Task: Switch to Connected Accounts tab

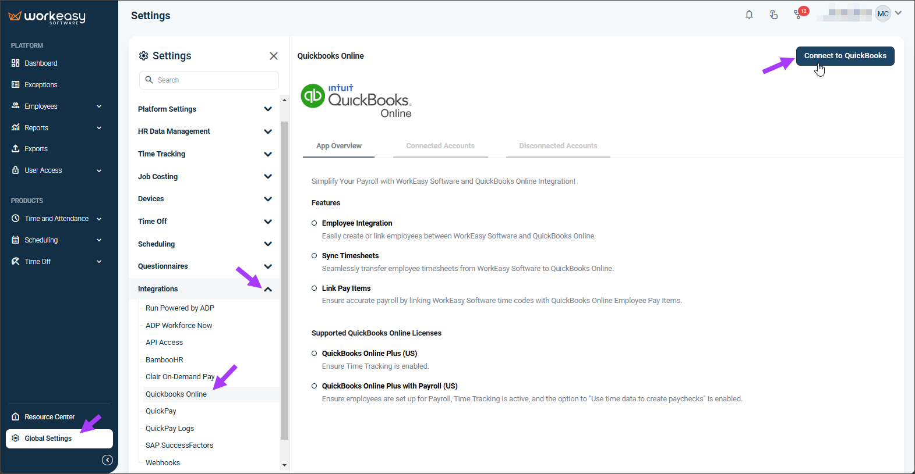Action: pyautogui.click(x=440, y=146)
